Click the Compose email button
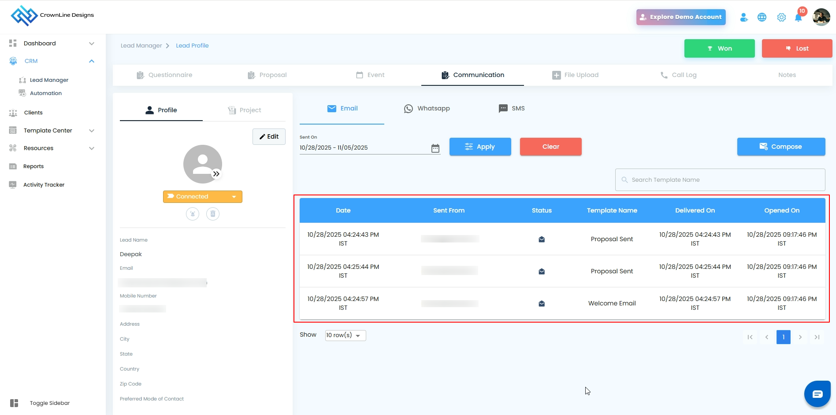Viewport: 836px width, 415px height. tap(781, 147)
